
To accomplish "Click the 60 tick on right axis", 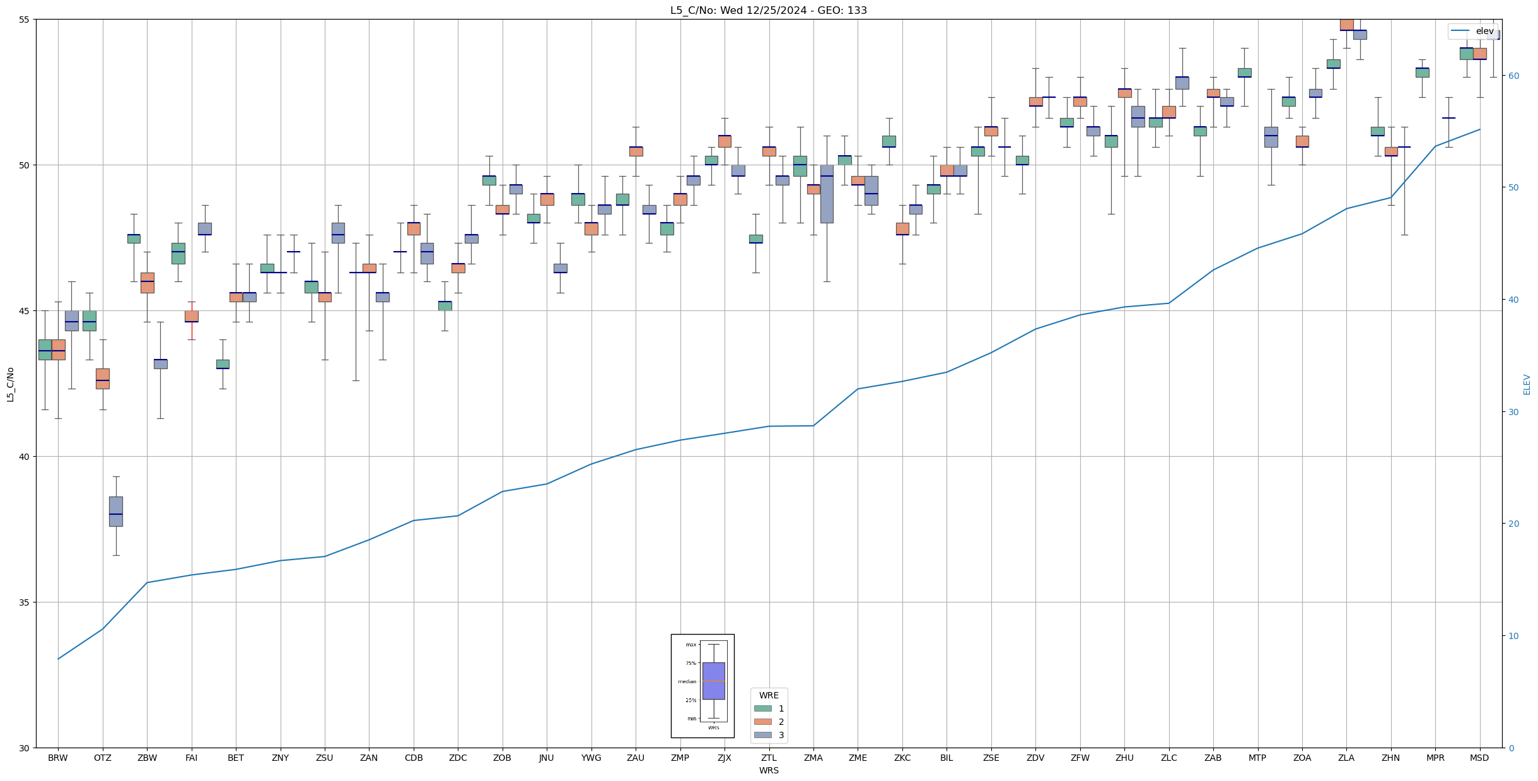I will tap(1513, 76).
